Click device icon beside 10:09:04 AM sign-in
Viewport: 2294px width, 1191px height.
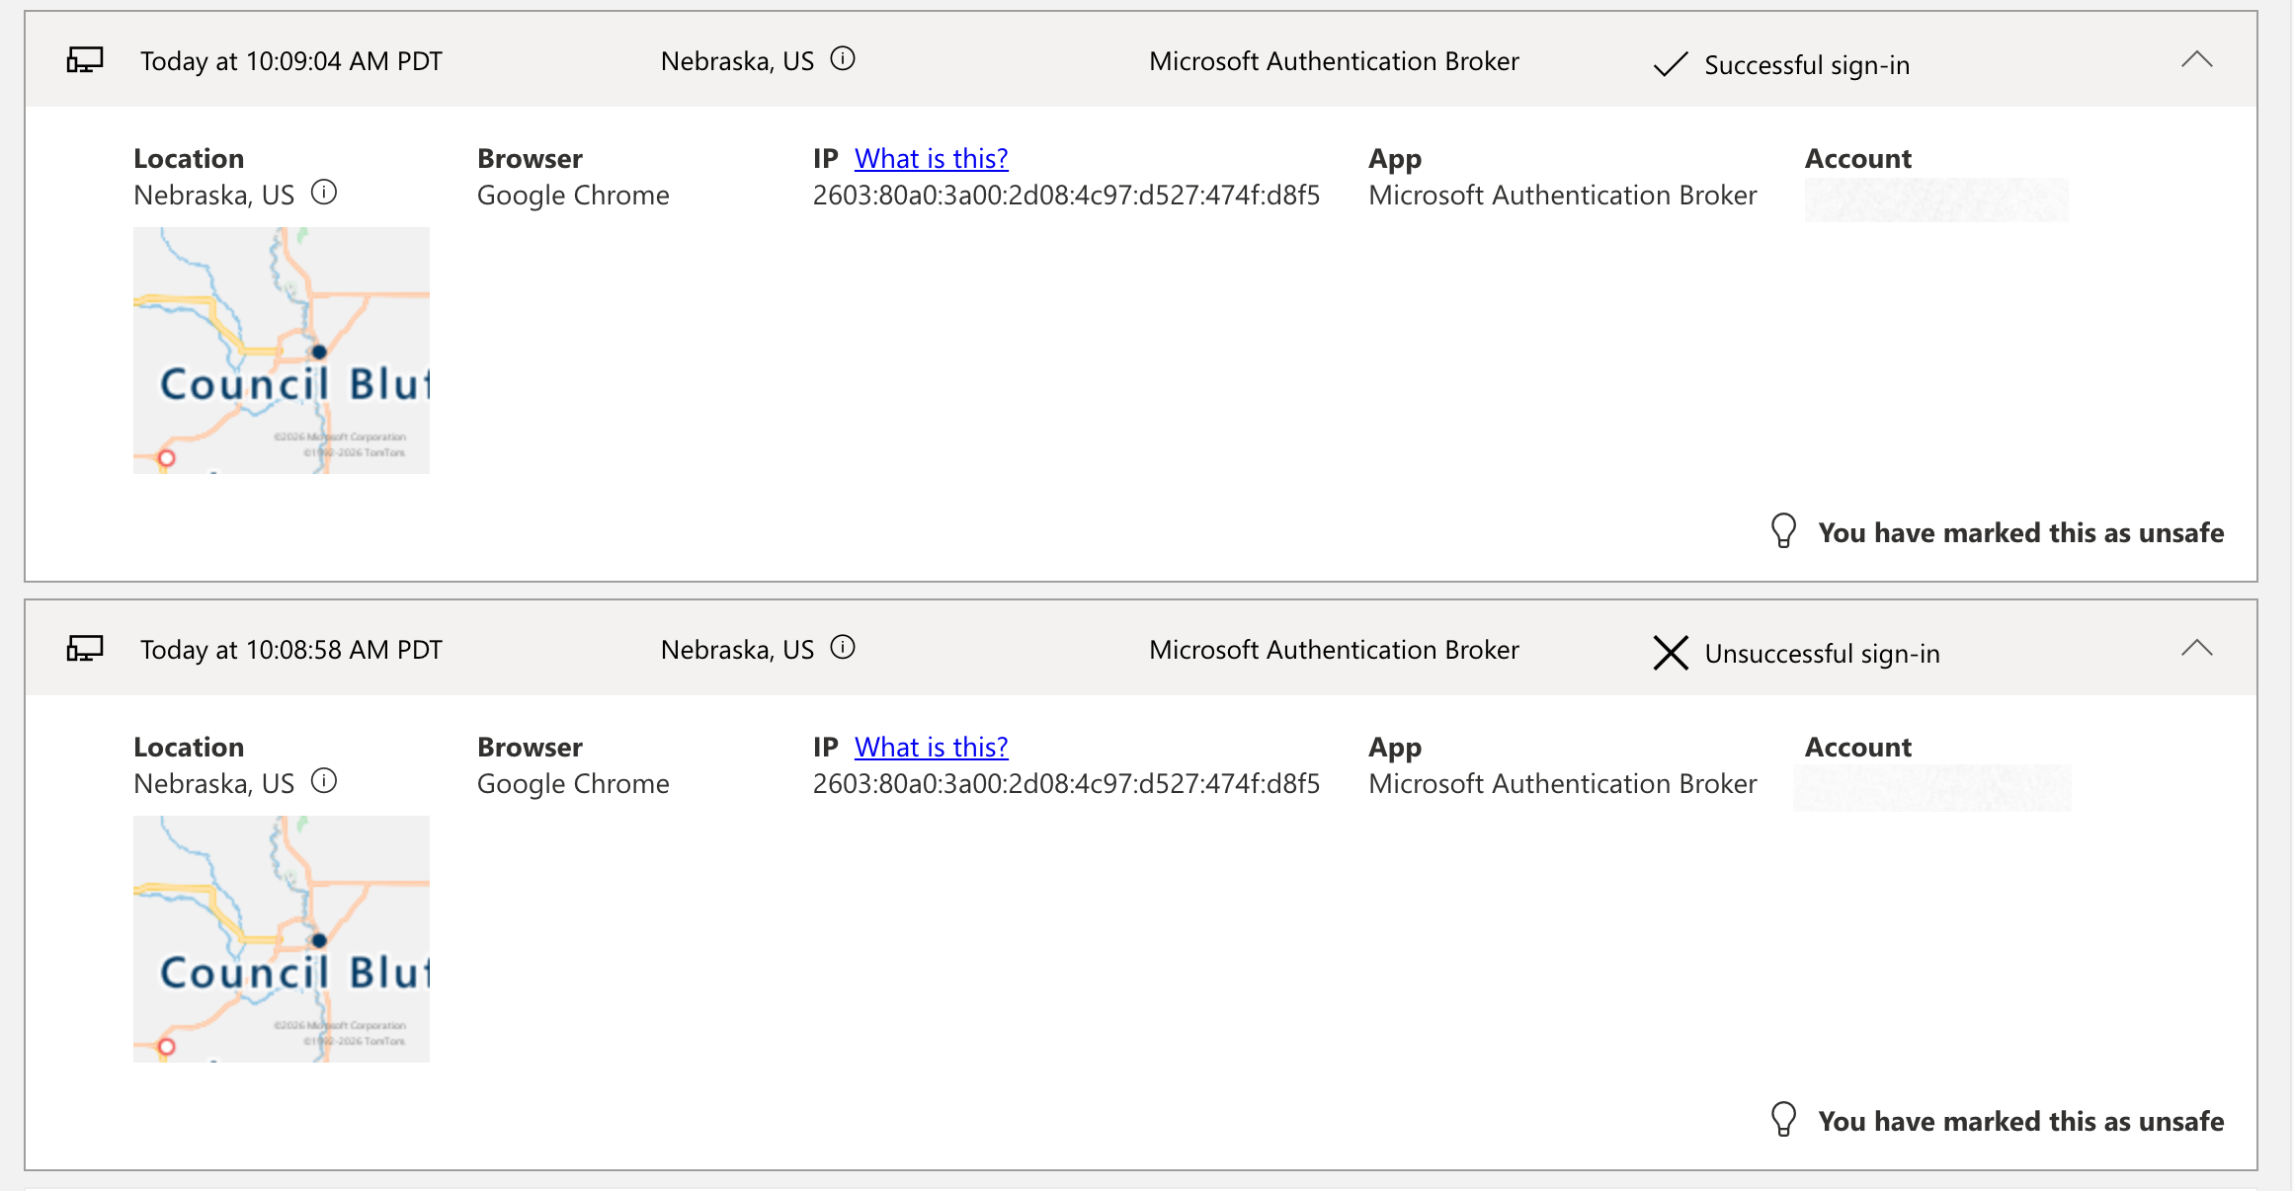click(85, 60)
